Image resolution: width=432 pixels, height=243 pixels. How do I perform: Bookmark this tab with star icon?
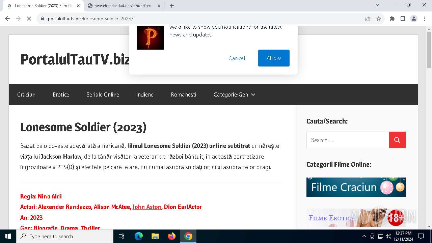(379, 19)
